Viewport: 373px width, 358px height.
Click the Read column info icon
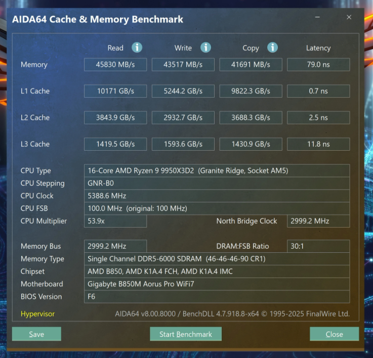(137, 48)
